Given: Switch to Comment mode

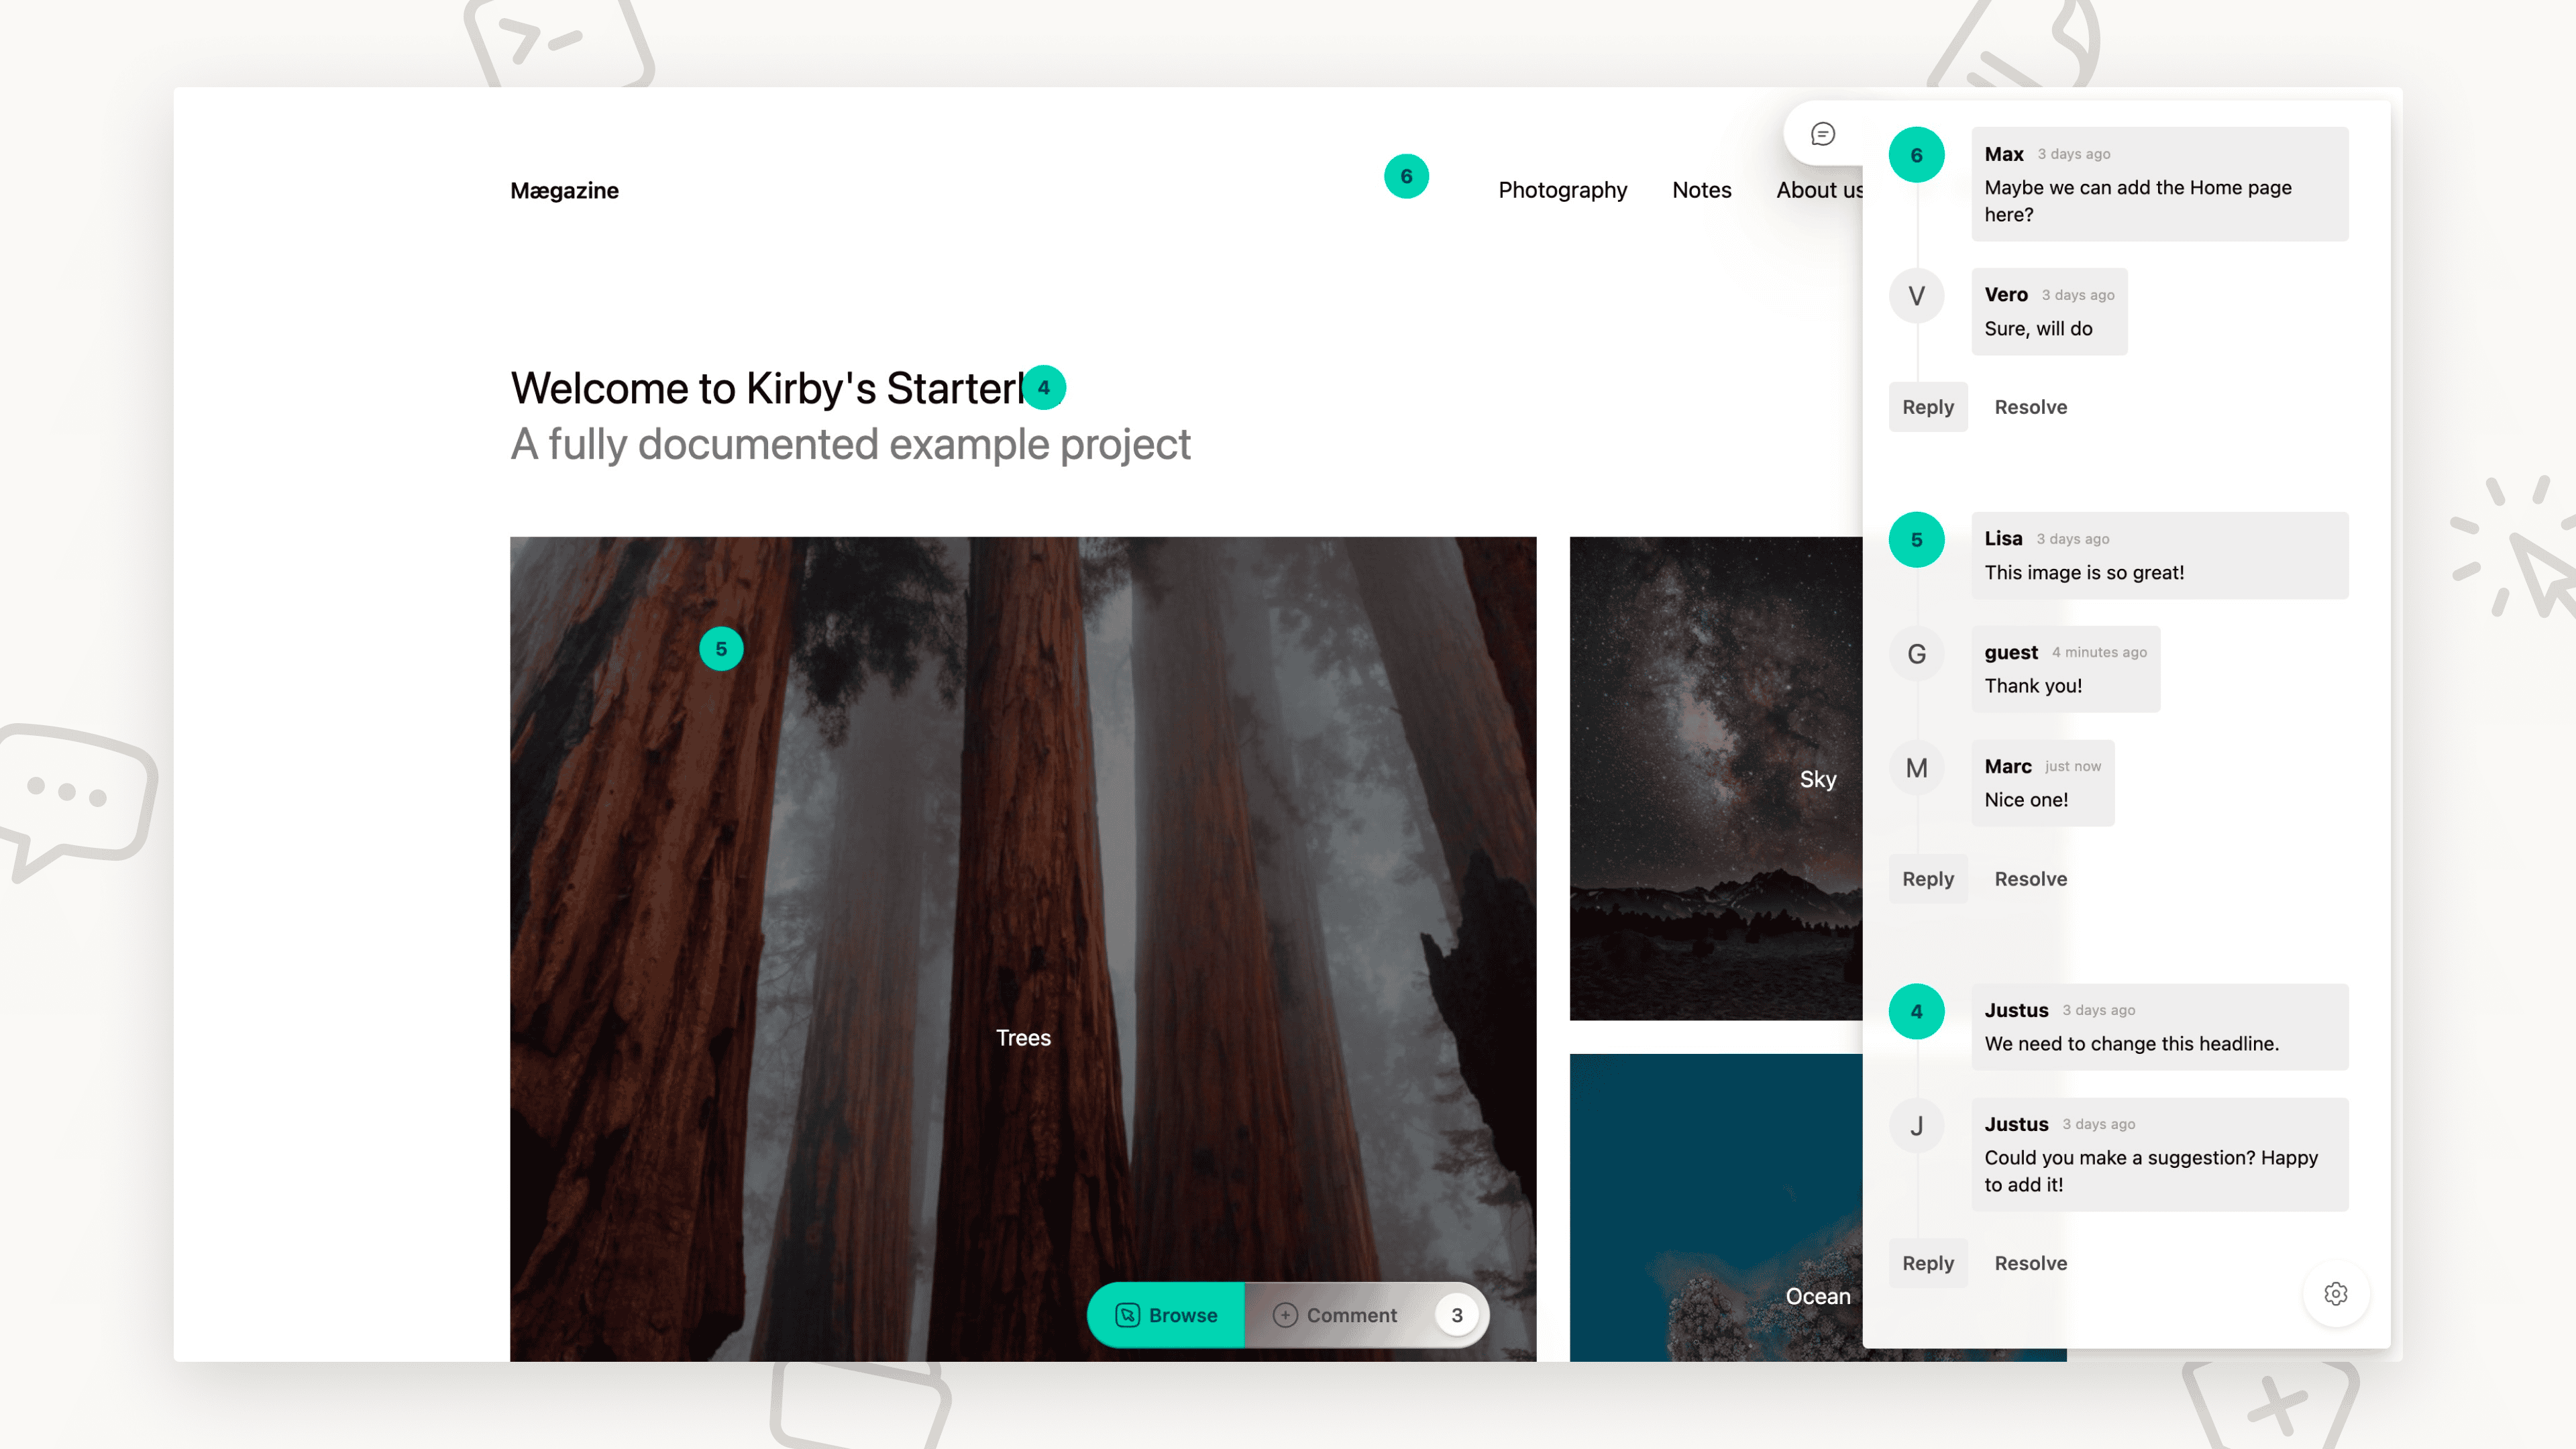Looking at the screenshot, I should [1335, 1315].
